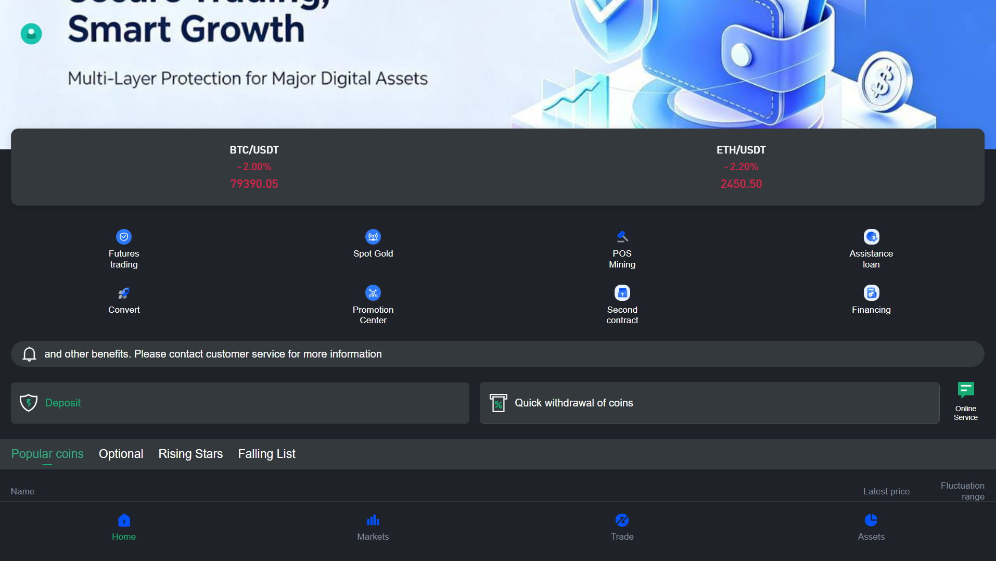This screenshot has height=561, width=996.
Task: Click the withdrawal ATM icon
Action: click(498, 403)
